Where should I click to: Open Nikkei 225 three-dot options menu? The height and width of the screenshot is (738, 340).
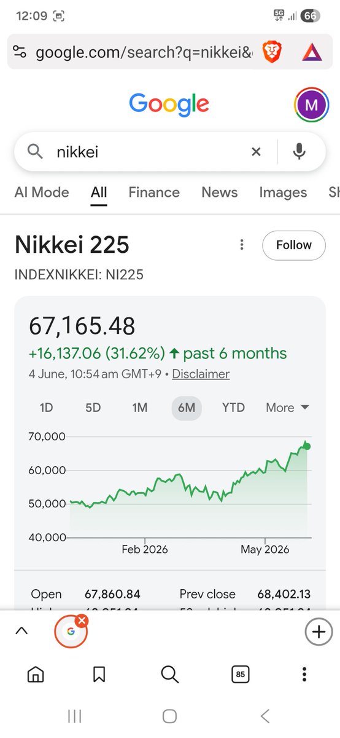click(242, 245)
